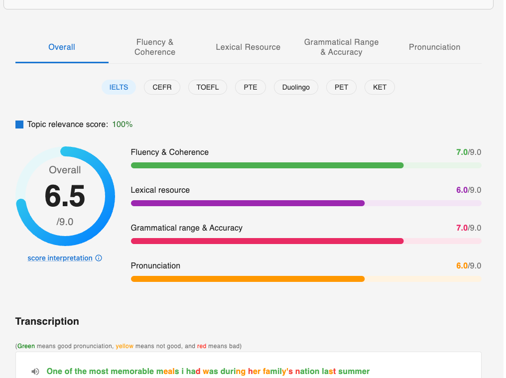
Task: Open the Pronunciation tab
Action: click(x=434, y=47)
